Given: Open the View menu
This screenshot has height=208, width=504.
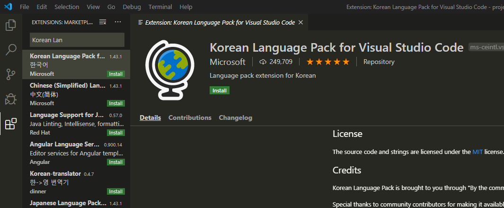Looking at the screenshot, I should point(93,7).
